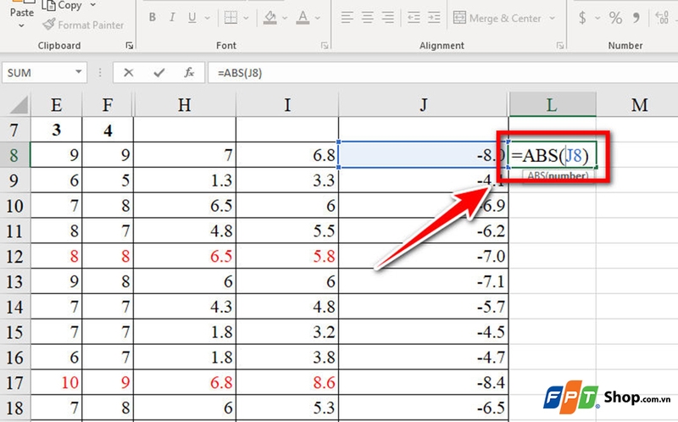The width and height of the screenshot is (678, 422).
Task: Open borders dropdown arrow
Action: click(246, 18)
